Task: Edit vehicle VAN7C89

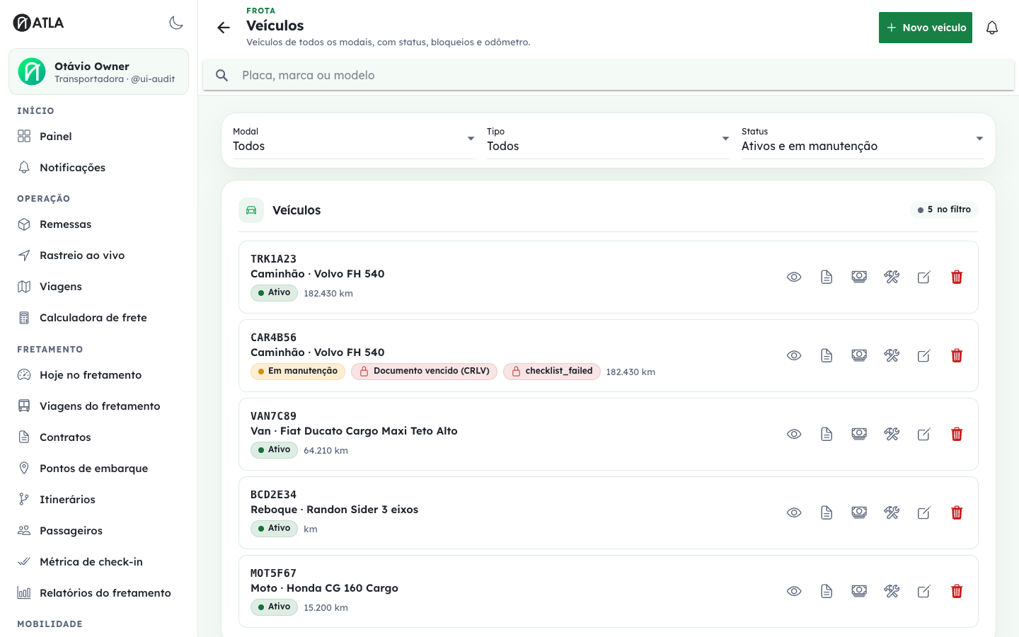Action: [924, 435]
